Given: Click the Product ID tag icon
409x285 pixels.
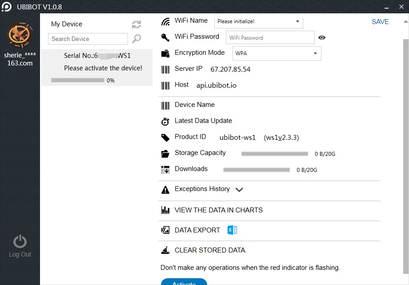Looking at the screenshot, I should click(165, 138).
